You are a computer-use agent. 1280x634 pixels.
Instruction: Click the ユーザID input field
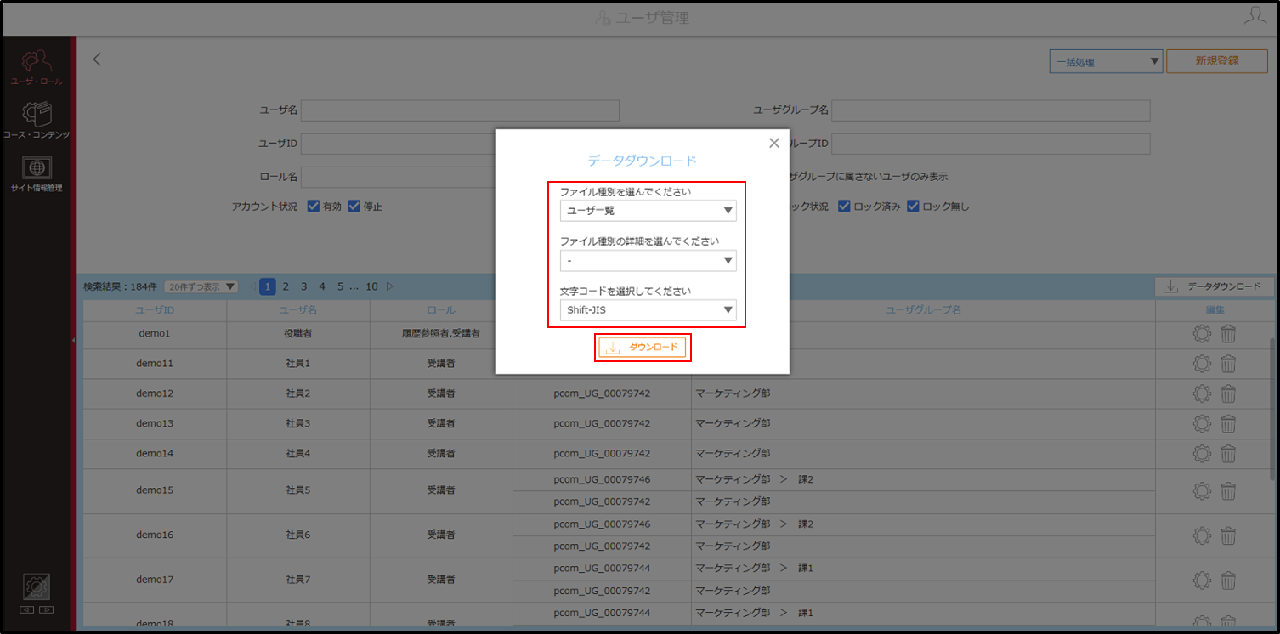[398, 144]
